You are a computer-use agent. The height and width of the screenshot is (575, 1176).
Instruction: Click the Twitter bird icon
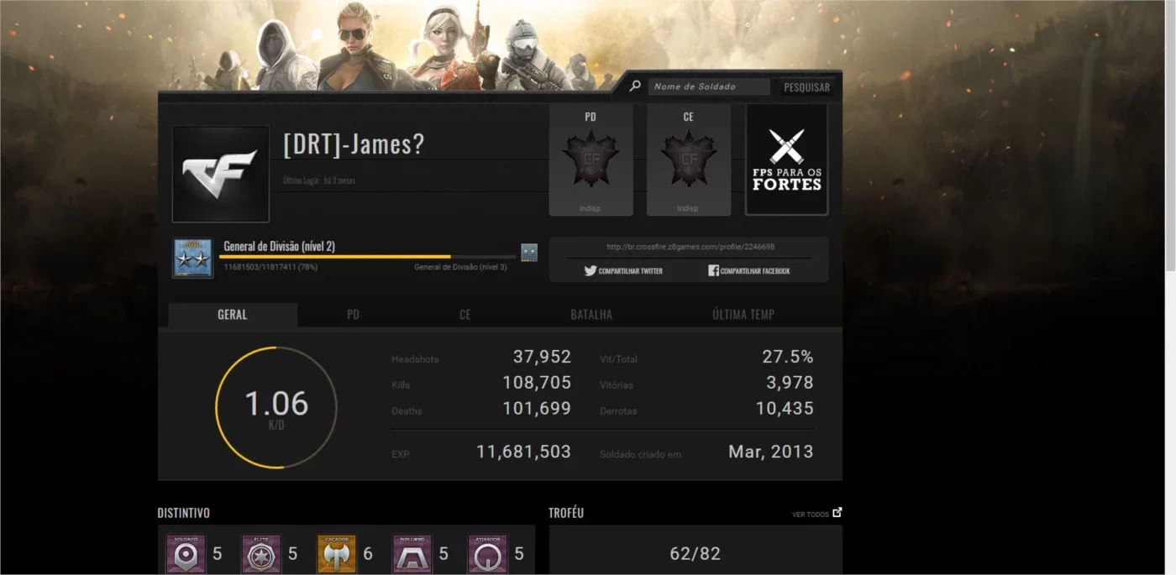[590, 271]
